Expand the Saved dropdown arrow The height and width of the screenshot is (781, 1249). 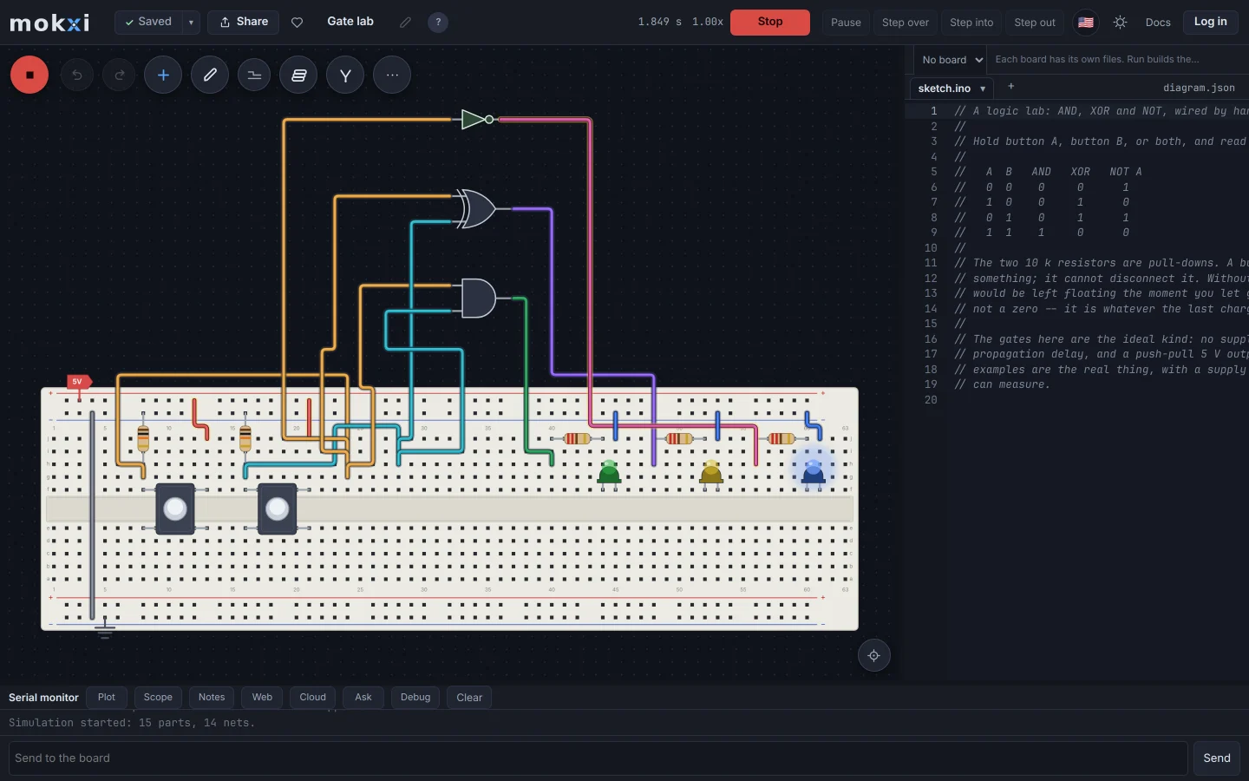(x=191, y=23)
